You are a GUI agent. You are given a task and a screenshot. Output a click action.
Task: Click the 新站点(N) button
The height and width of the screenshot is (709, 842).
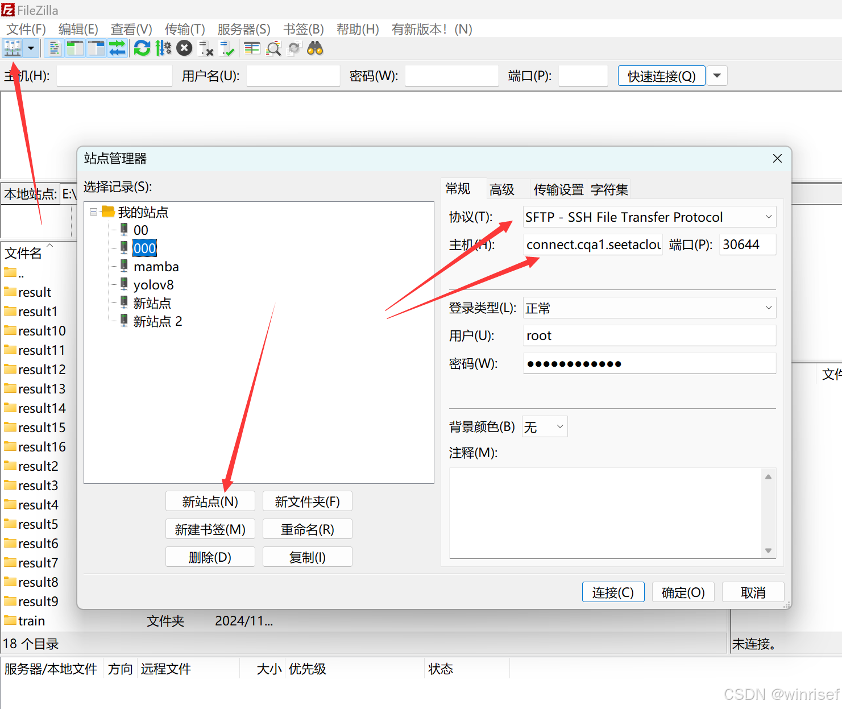pos(210,501)
